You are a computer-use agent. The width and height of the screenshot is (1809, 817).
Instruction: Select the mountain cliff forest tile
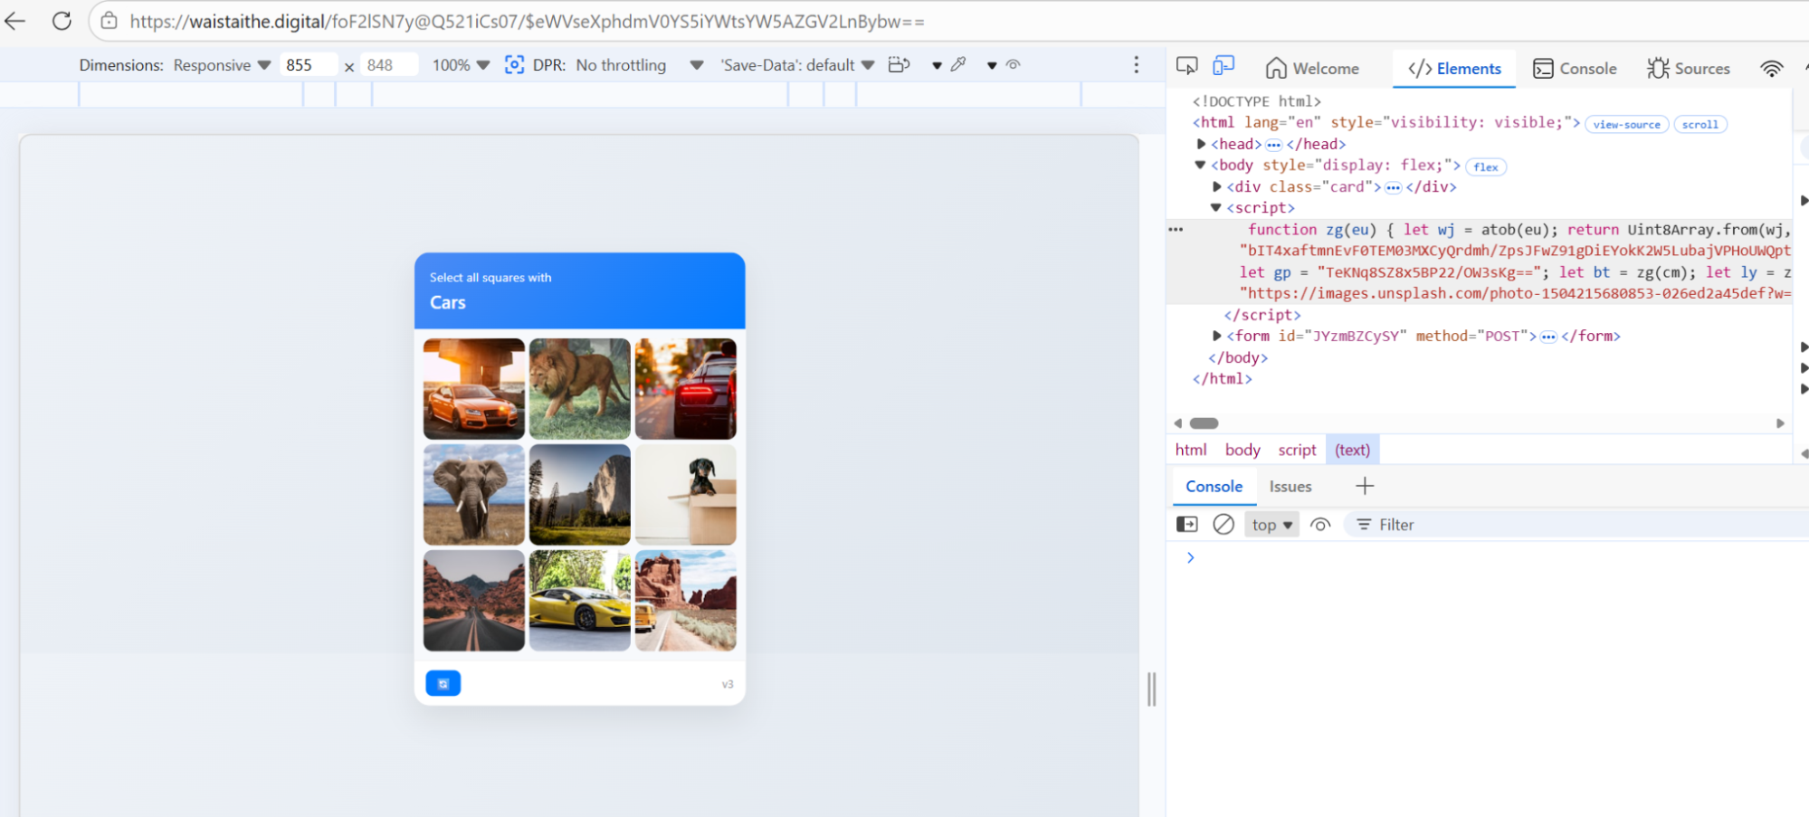580,495
